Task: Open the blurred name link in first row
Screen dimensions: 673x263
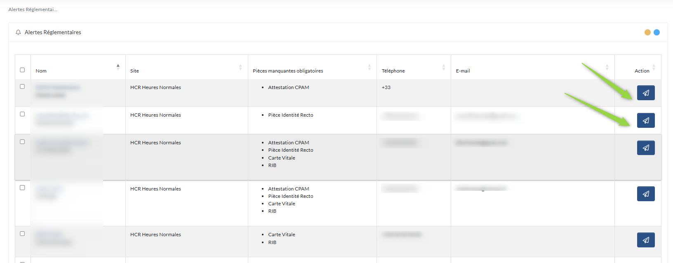Action: tap(57, 87)
